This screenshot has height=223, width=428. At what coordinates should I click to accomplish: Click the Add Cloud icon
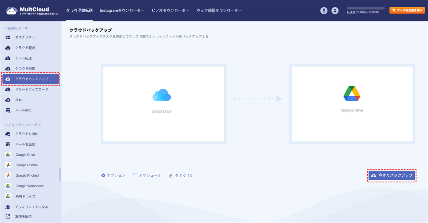(x=8, y=134)
